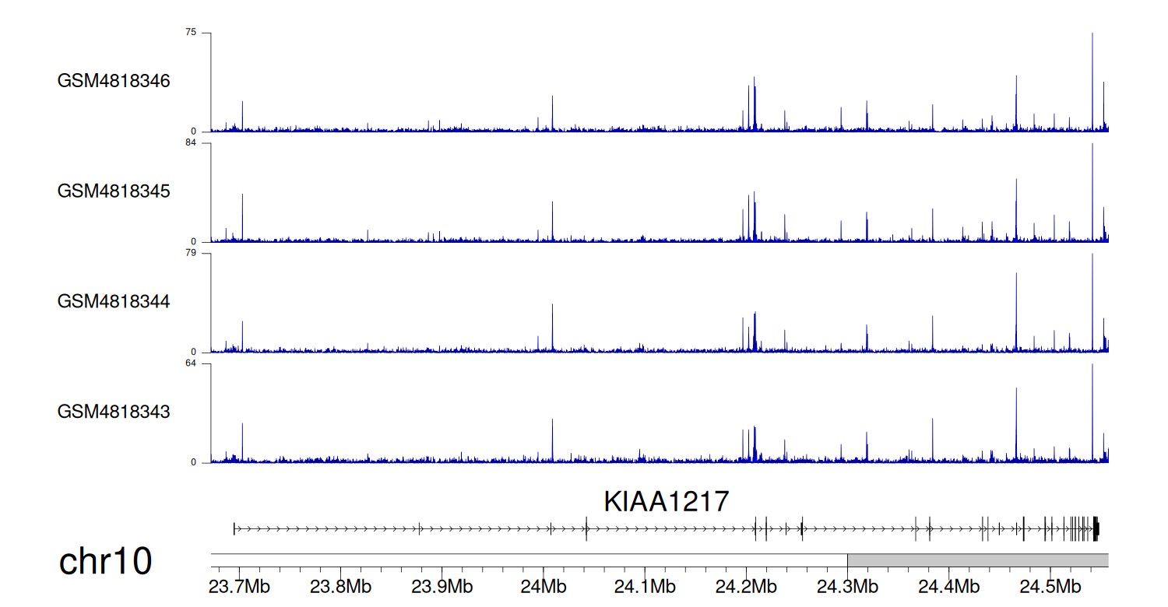This screenshot has height=607, width=1168.
Task: Click the gray shaded chromosome band
Action: pyautogui.click(x=977, y=560)
